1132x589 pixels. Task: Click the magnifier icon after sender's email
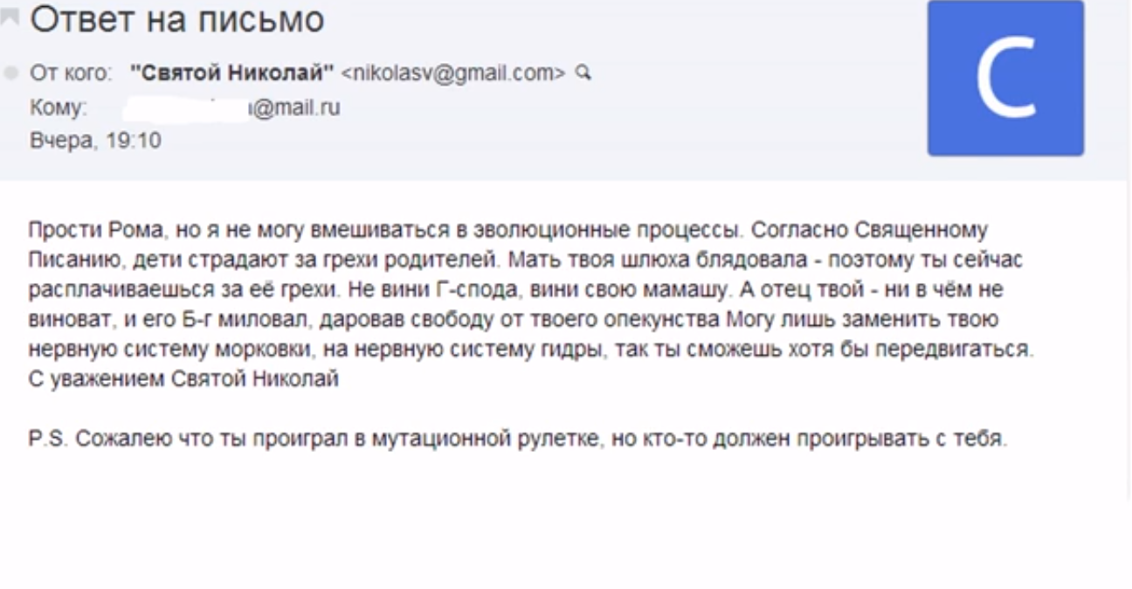pyautogui.click(x=583, y=73)
